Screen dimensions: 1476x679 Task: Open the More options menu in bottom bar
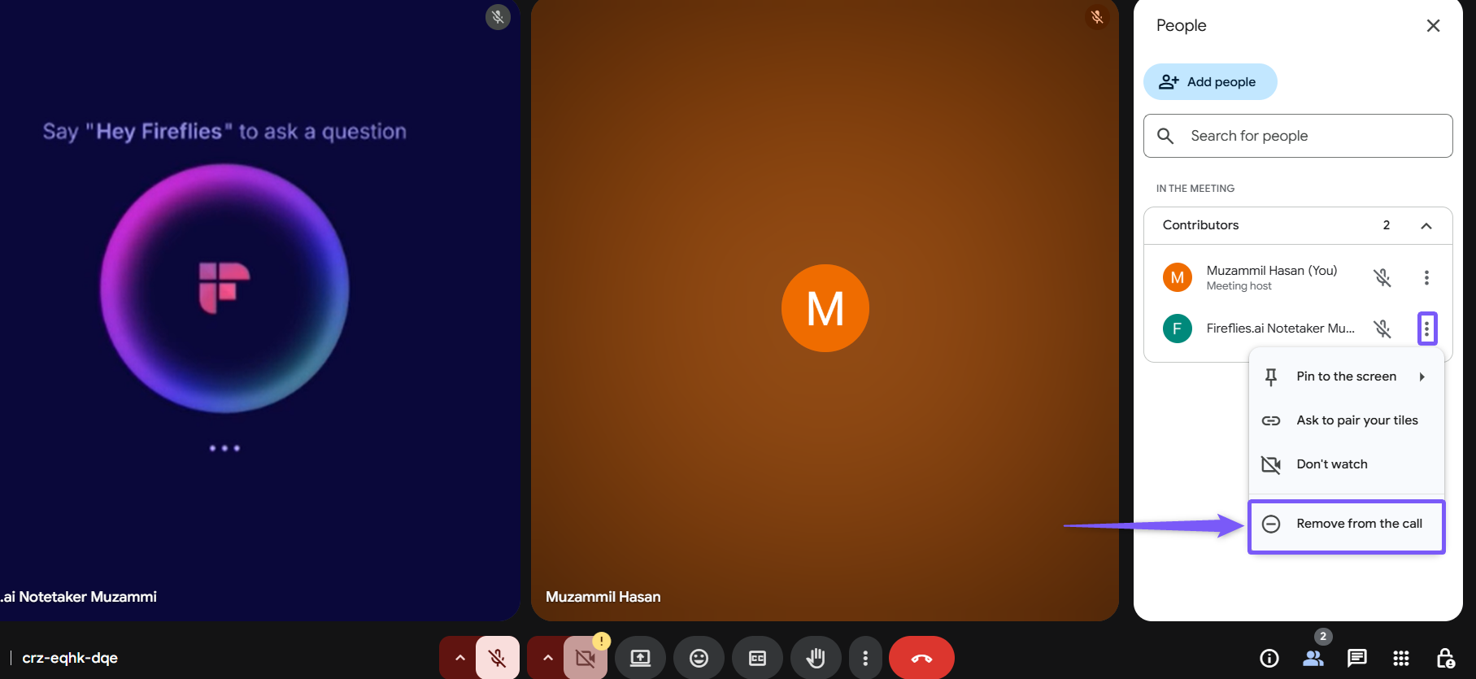pos(865,658)
